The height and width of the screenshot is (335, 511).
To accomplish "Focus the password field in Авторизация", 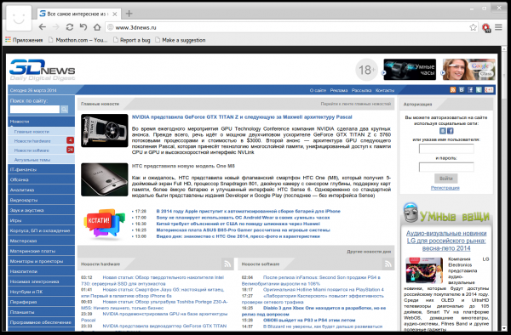I will pyautogui.click(x=446, y=167).
